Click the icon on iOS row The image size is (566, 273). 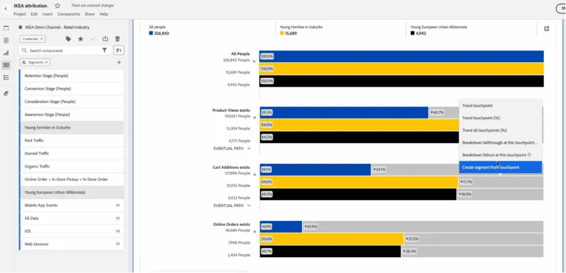pos(117,231)
